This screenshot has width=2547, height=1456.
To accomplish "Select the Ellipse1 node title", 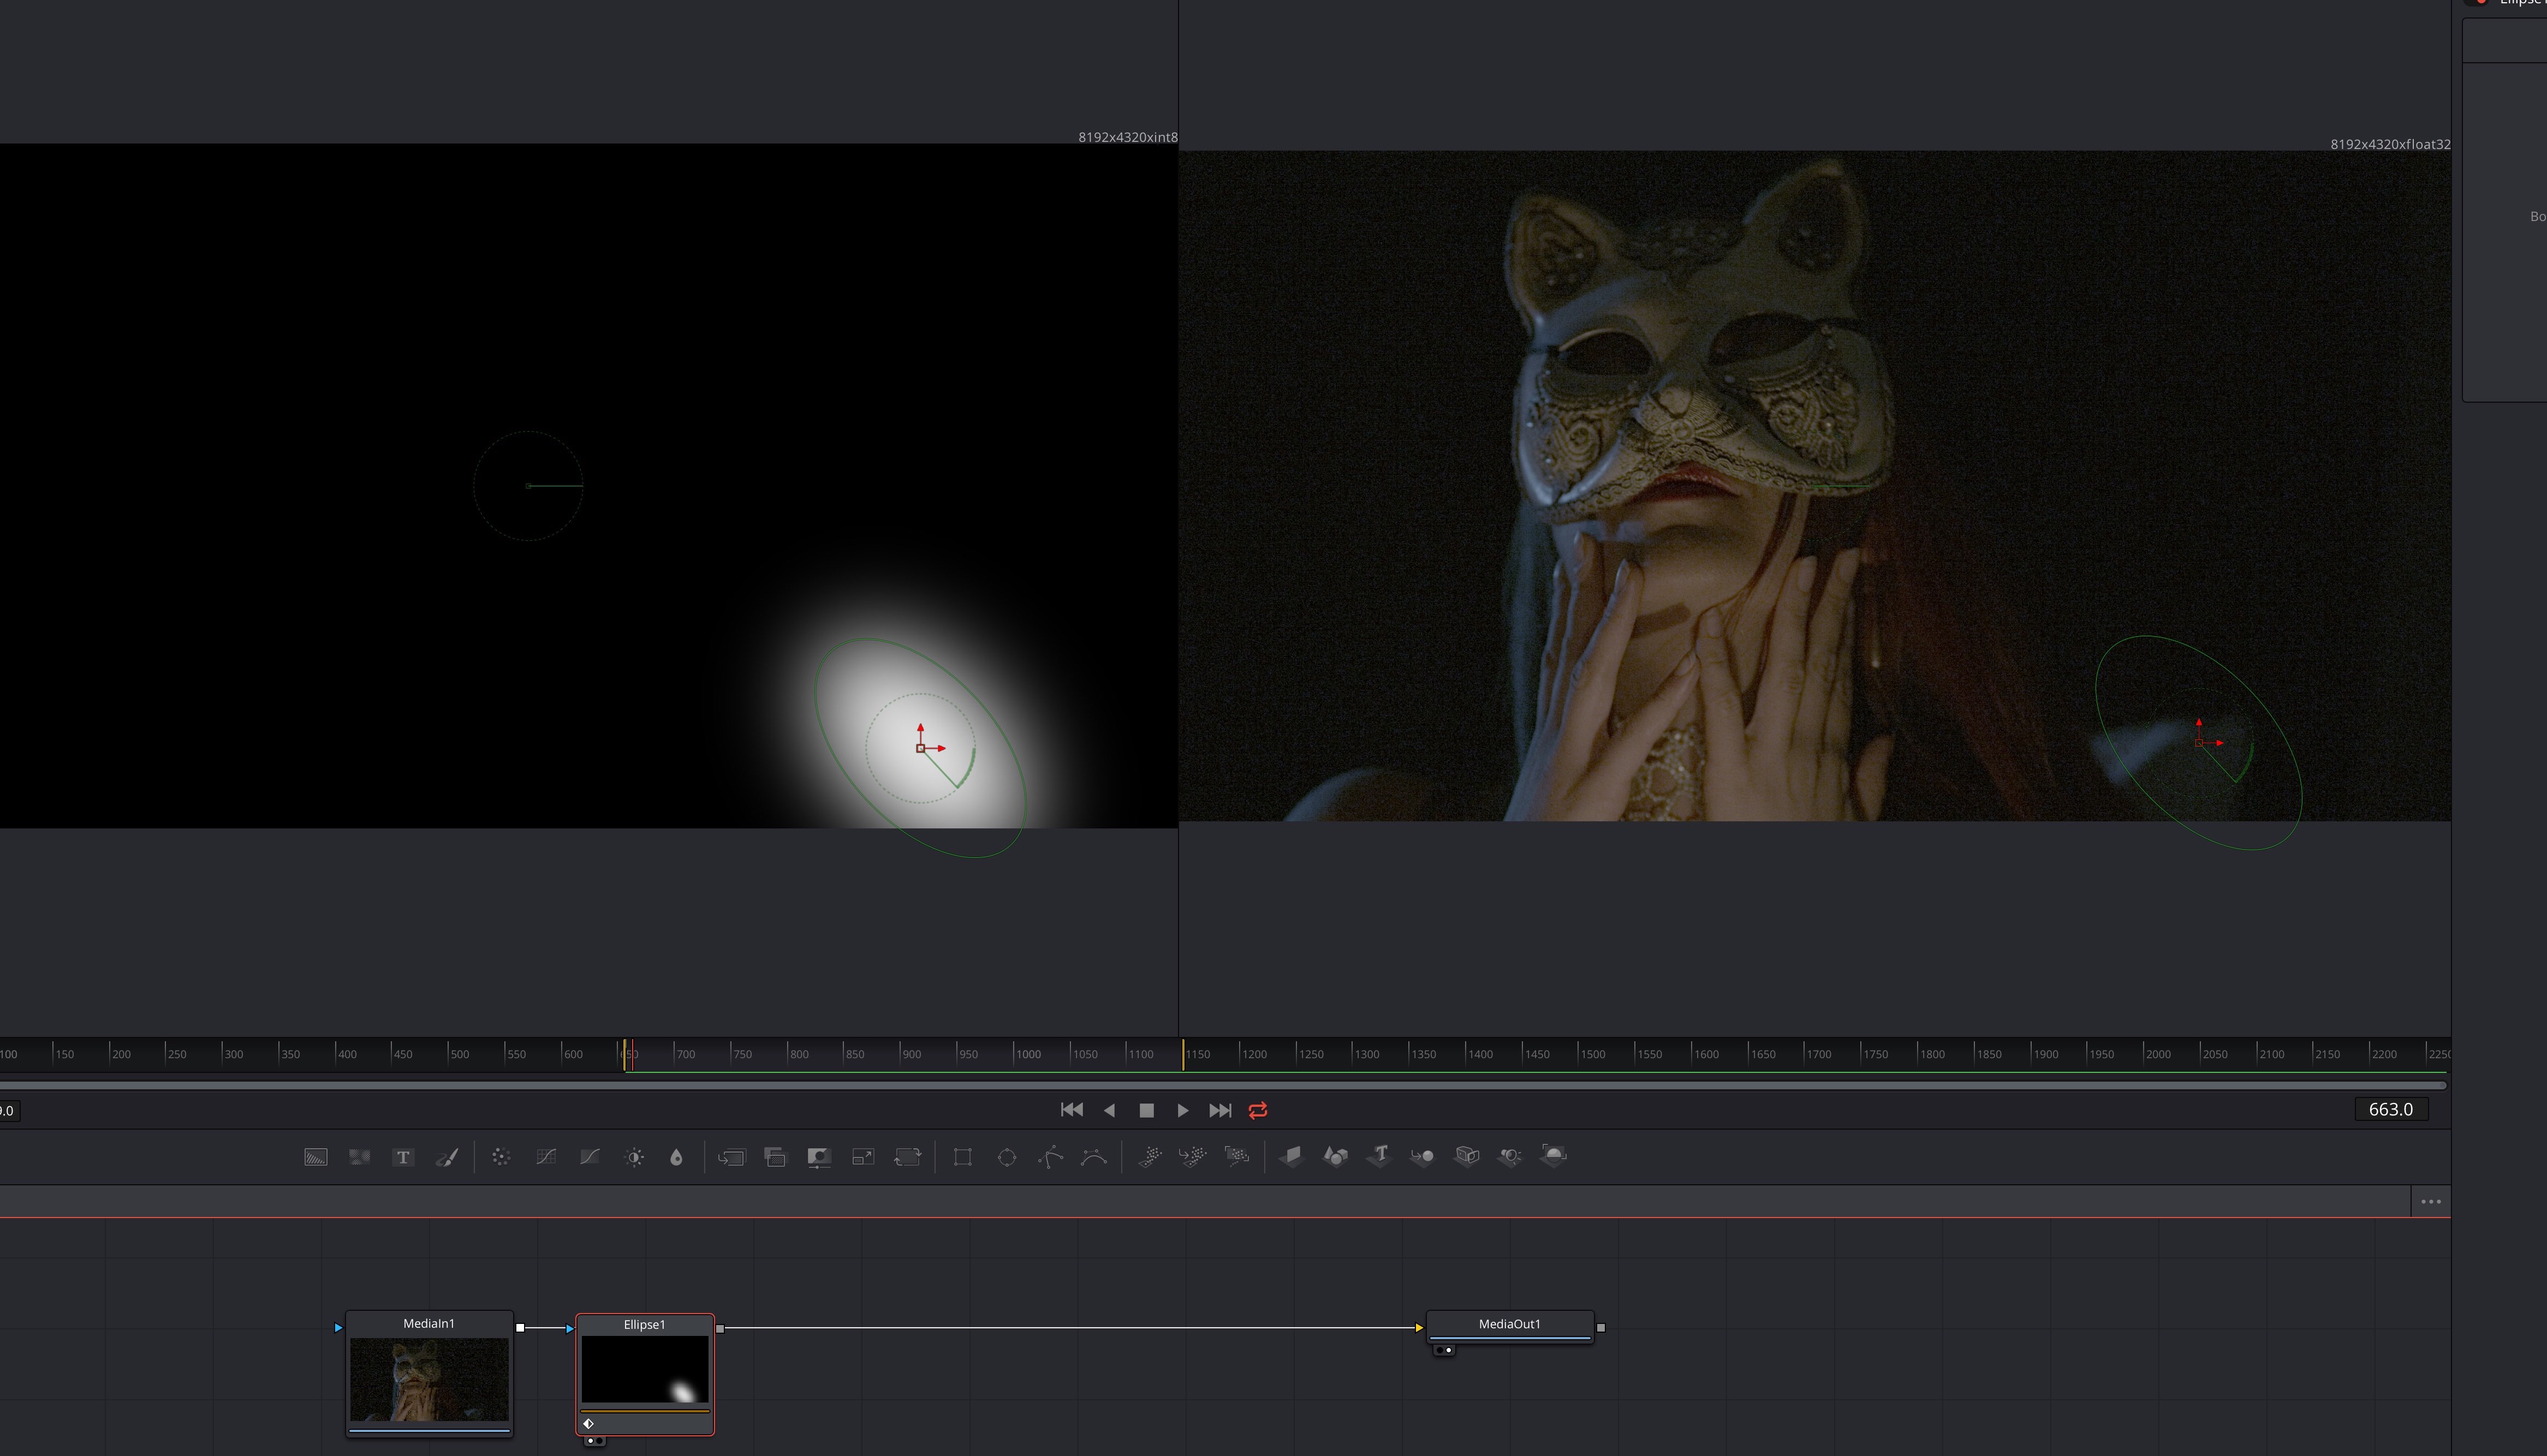I will (x=644, y=1325).
